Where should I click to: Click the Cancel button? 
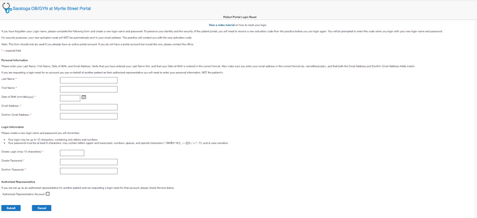coord(41,208)
